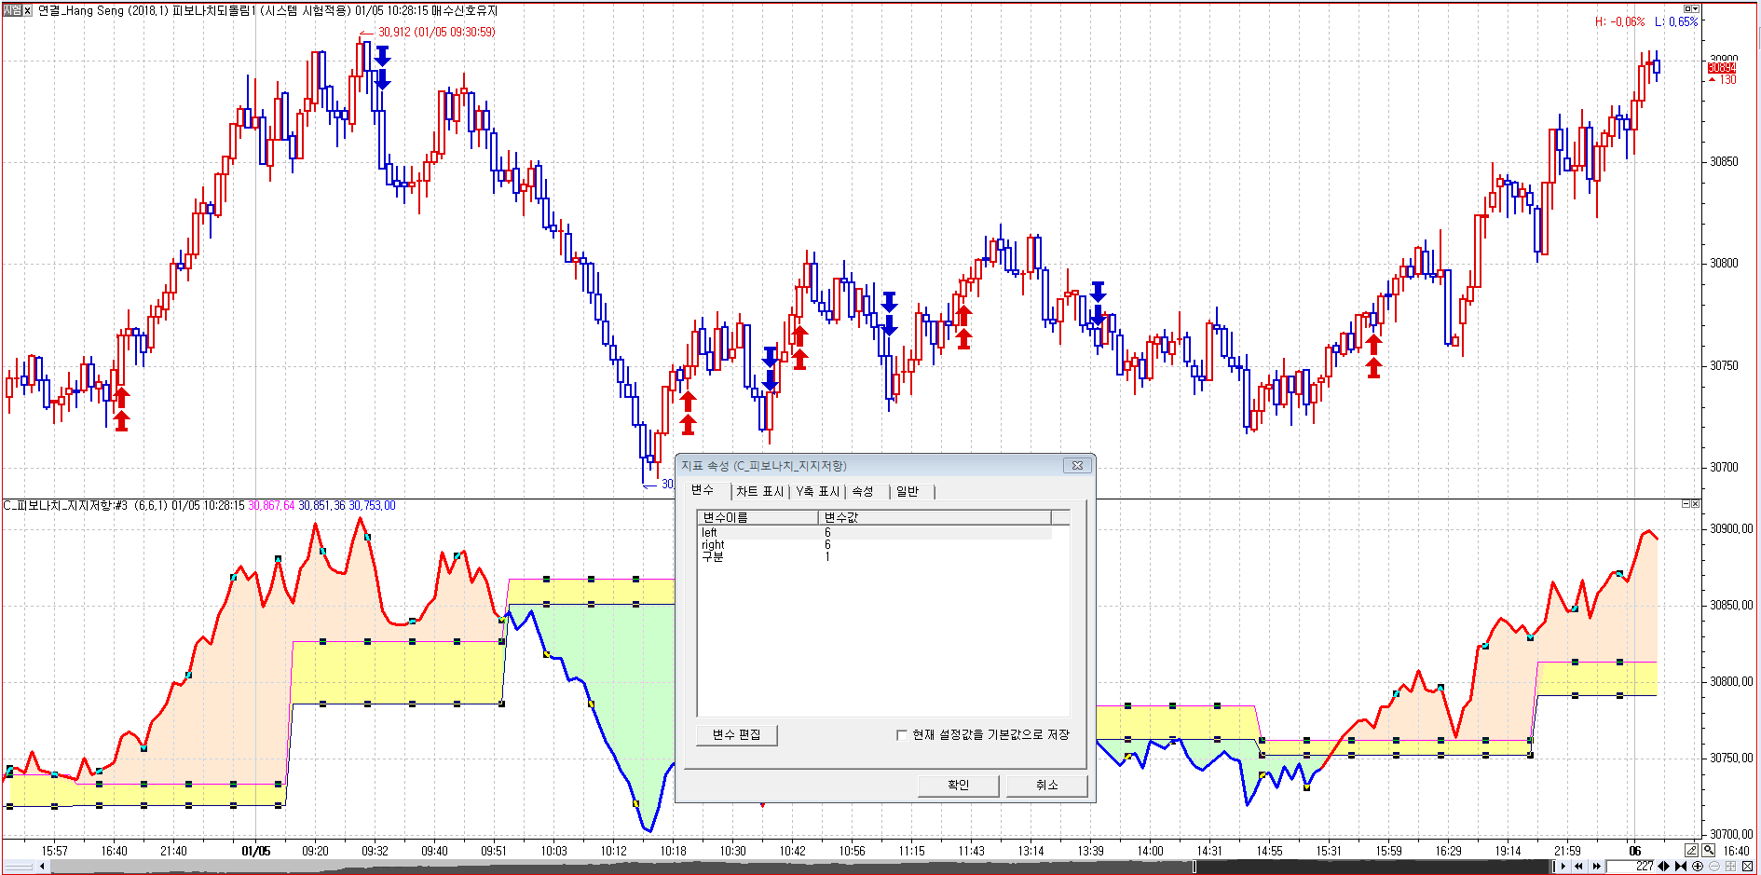
Task: Click the pencil drawing tool icon
Action: pos(1692,850)
